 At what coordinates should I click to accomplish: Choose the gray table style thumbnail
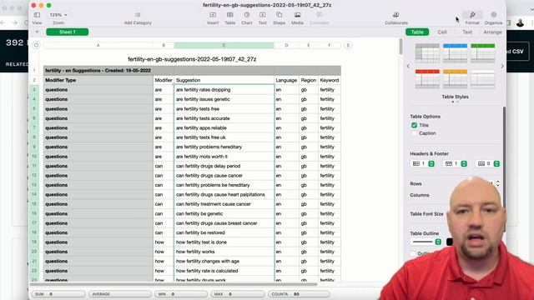[x=427, y=52]
